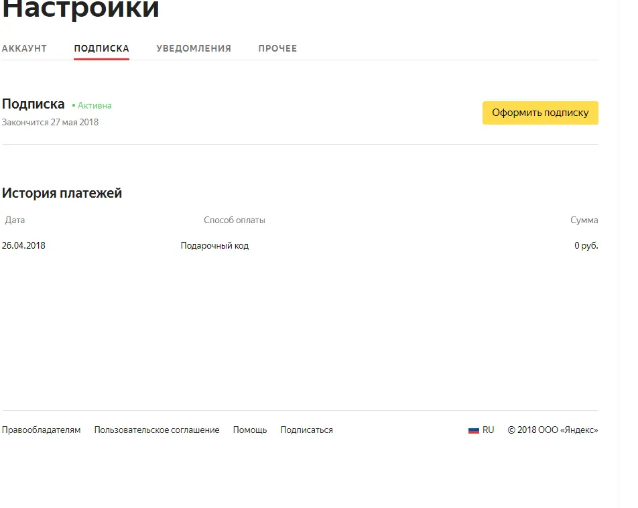Viewport: 638px width, 508px height.
Task: Open the RU language selector
Action: 489,430
